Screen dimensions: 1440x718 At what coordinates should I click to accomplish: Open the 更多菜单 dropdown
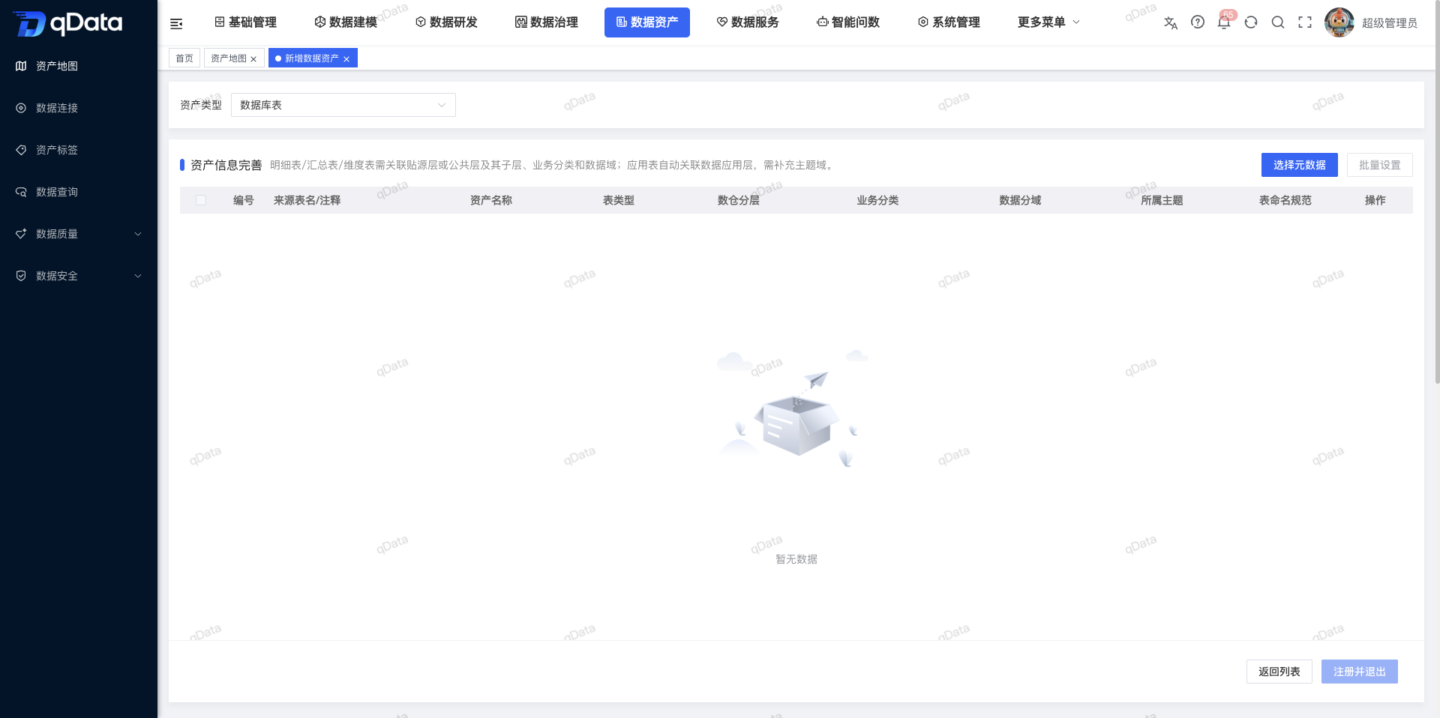[1048, 22]
